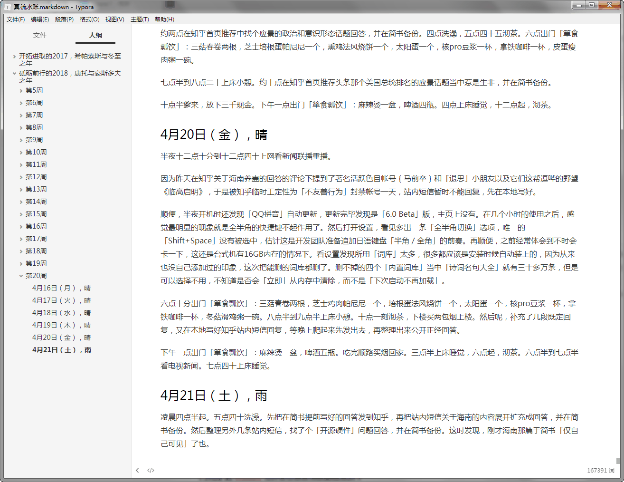Viewport: 624px width, 482px height.
Task: Select 第20周 outline entry
Action: point(36,276)
